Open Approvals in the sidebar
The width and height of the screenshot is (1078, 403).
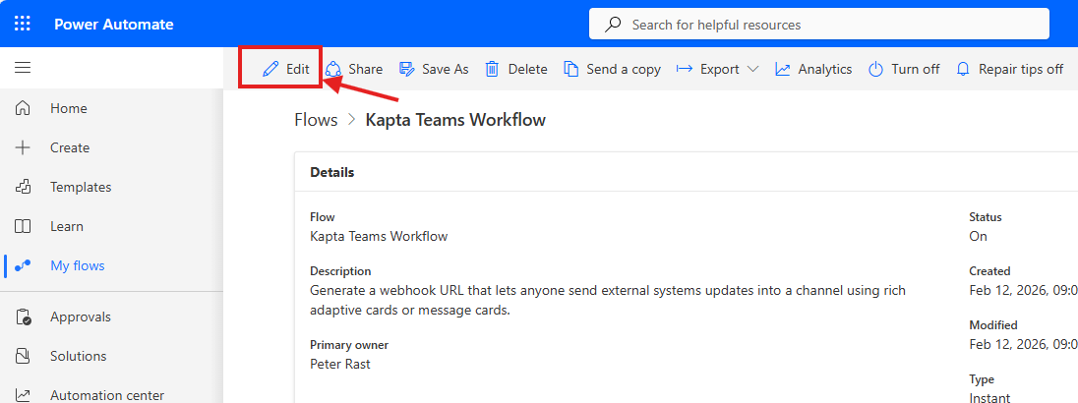click(x=80, y=317)
